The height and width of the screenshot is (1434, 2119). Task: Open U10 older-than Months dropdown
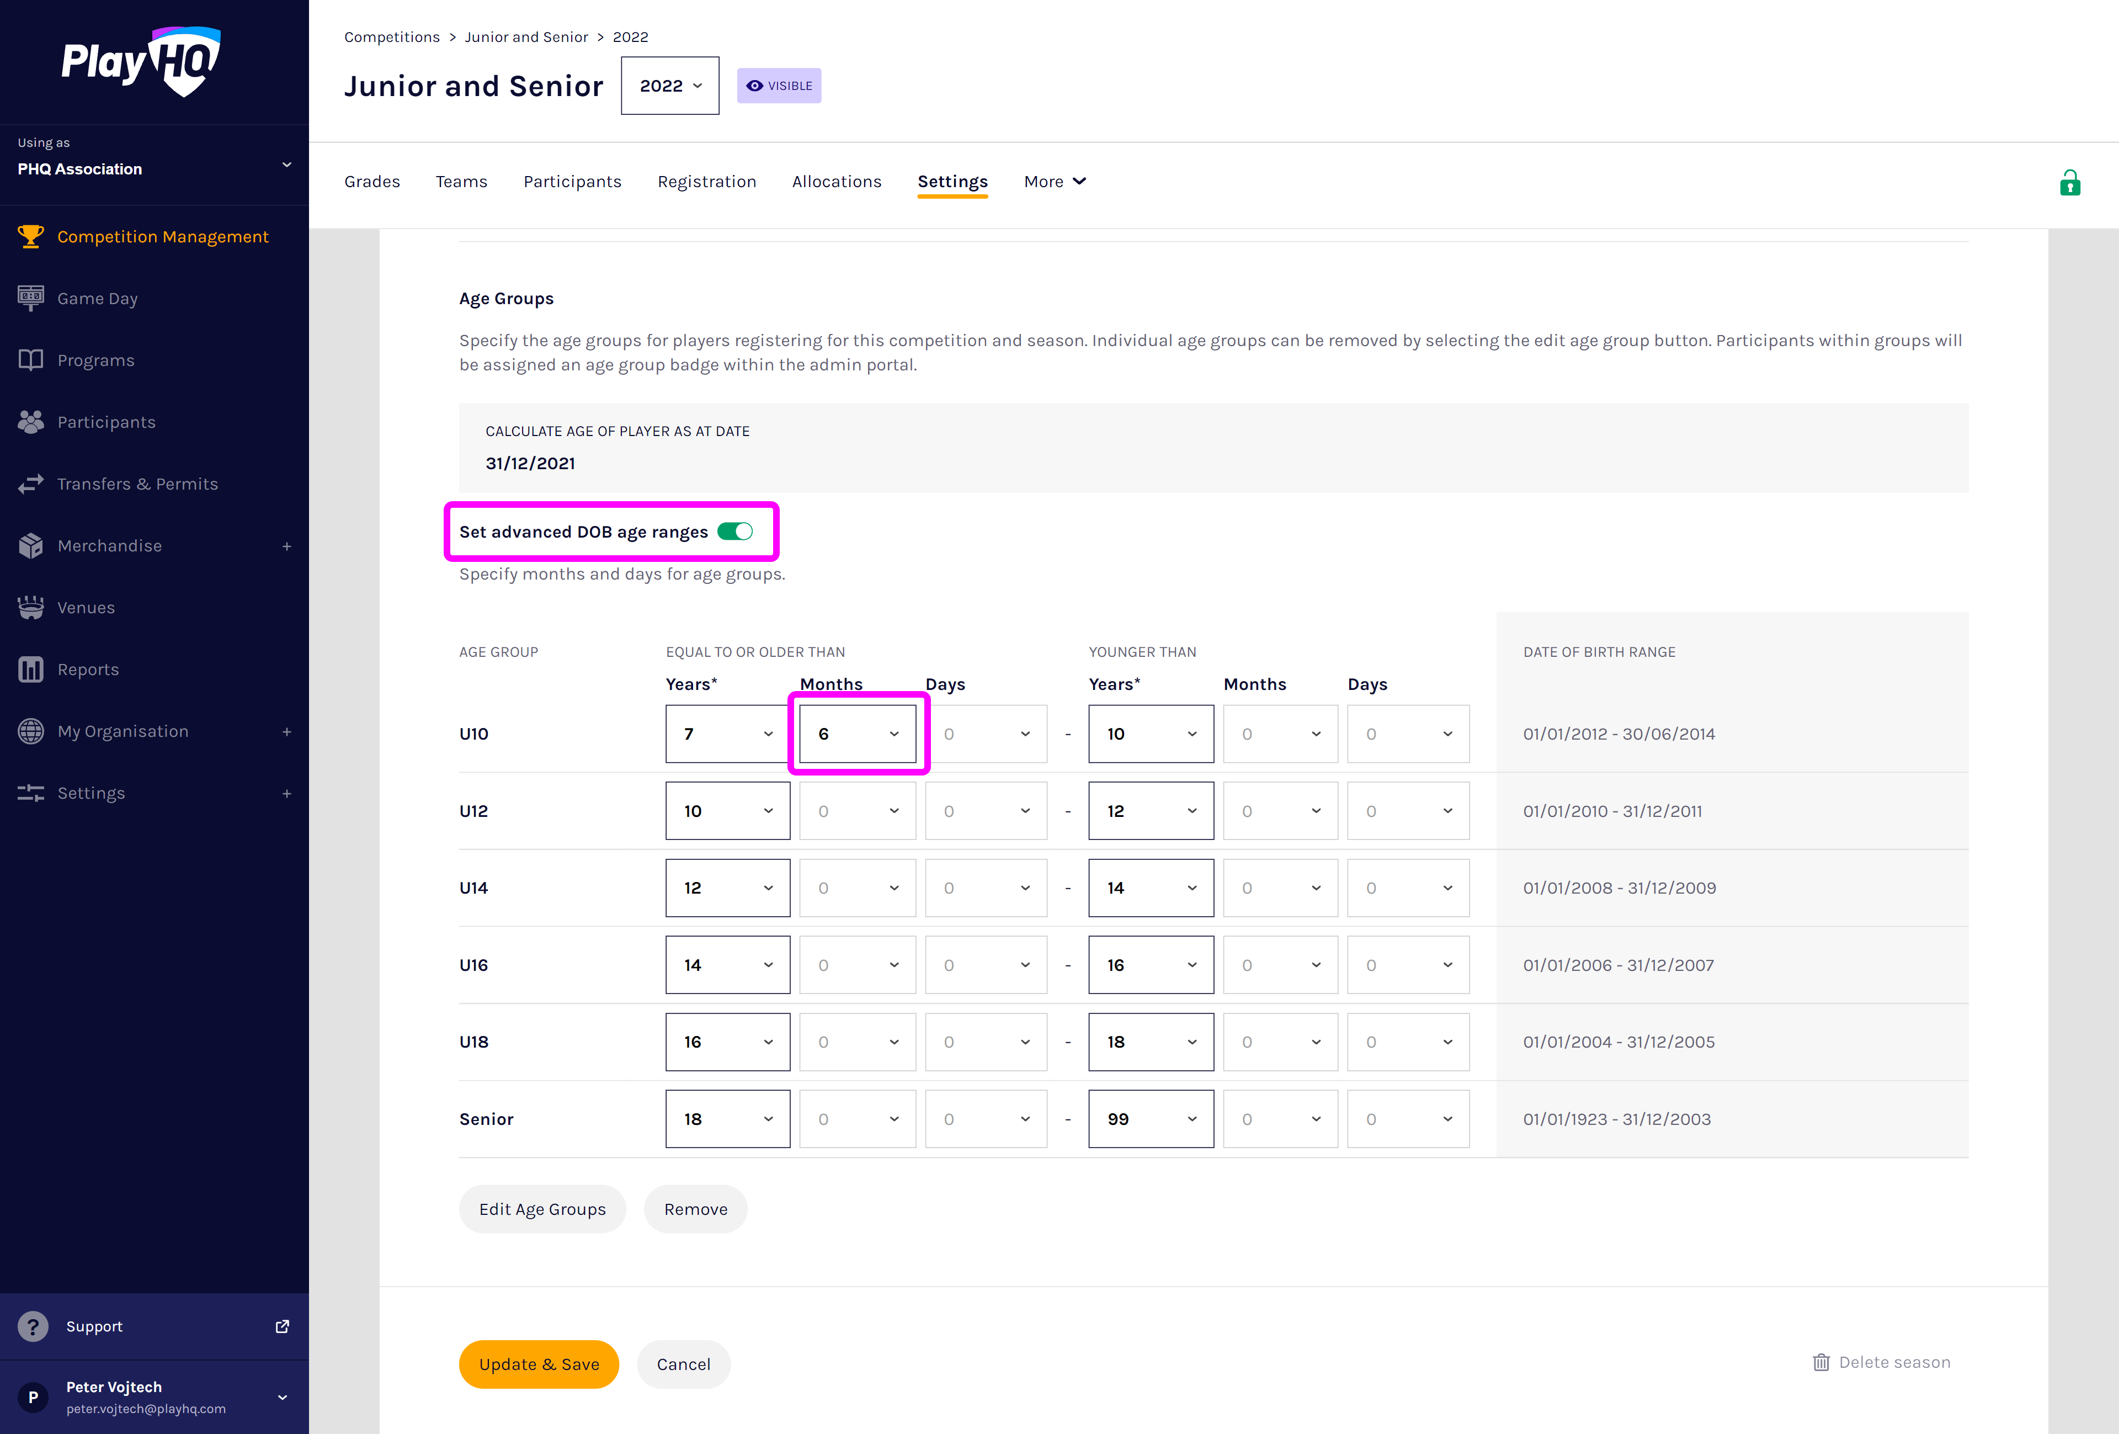pos(857,734)
